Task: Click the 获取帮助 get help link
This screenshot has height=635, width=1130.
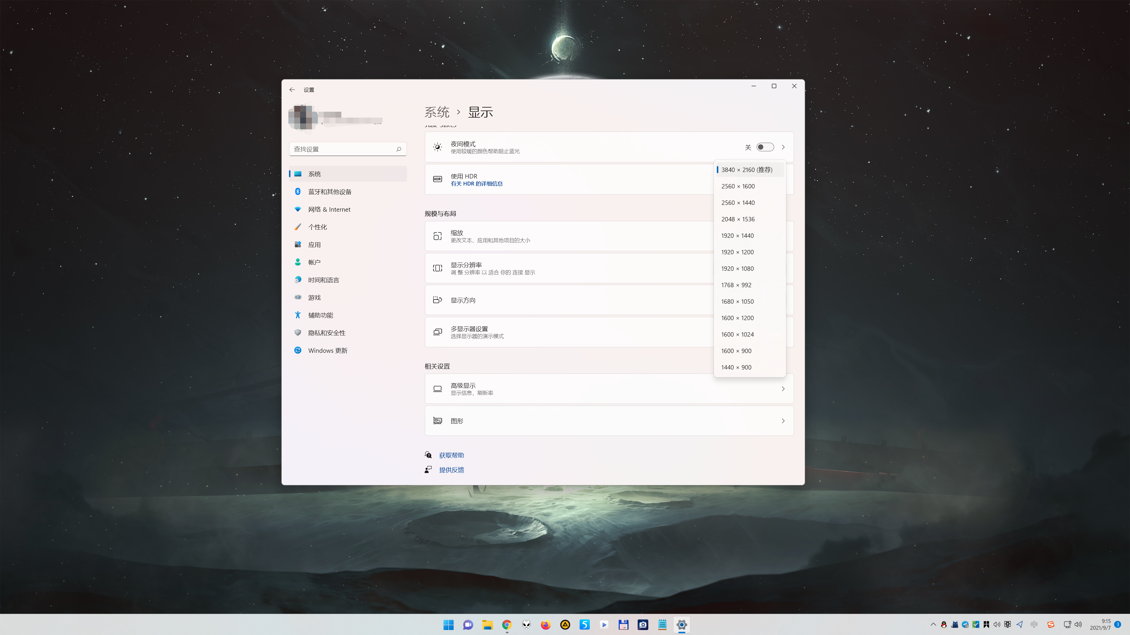Action: coord(451,455)
